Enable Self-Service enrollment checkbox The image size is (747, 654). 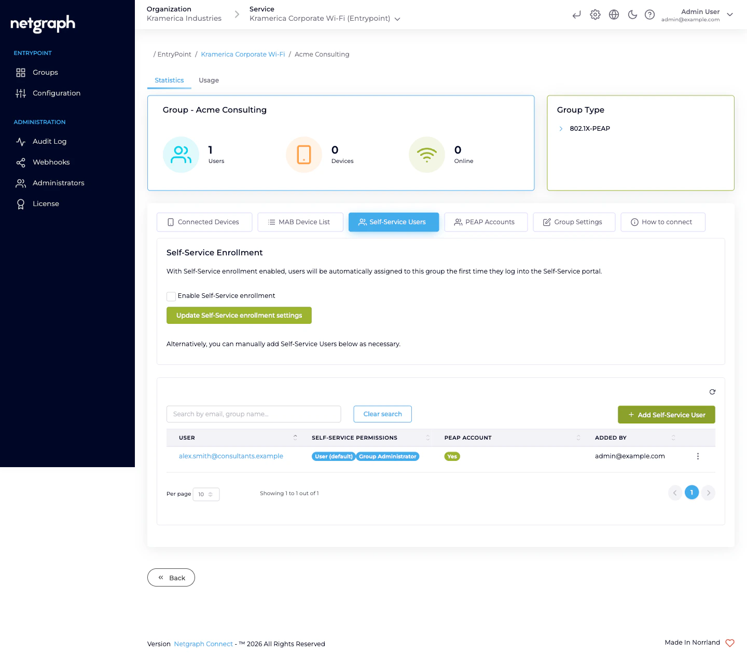[x=171, y=296]
